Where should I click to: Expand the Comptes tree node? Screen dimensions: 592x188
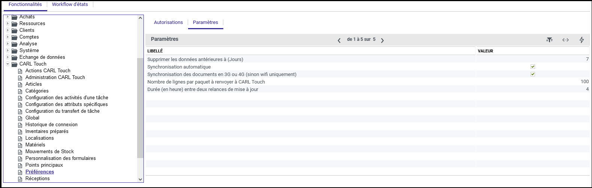pyautogui.click(x=7, y=37)
